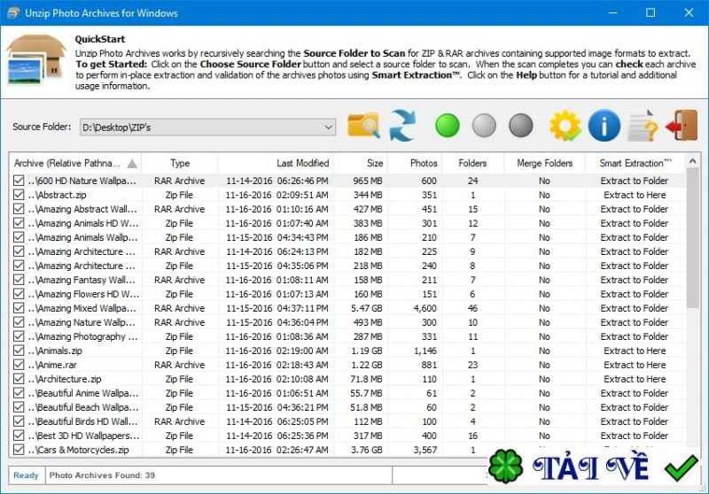This screenshot has height=494, width=709.
Task: Toggle checkbox for Amazing Abstract Wall archive
Action: click(x=19, y=209)
